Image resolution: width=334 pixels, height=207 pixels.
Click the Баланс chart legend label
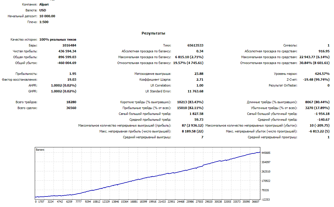(40, 150)
